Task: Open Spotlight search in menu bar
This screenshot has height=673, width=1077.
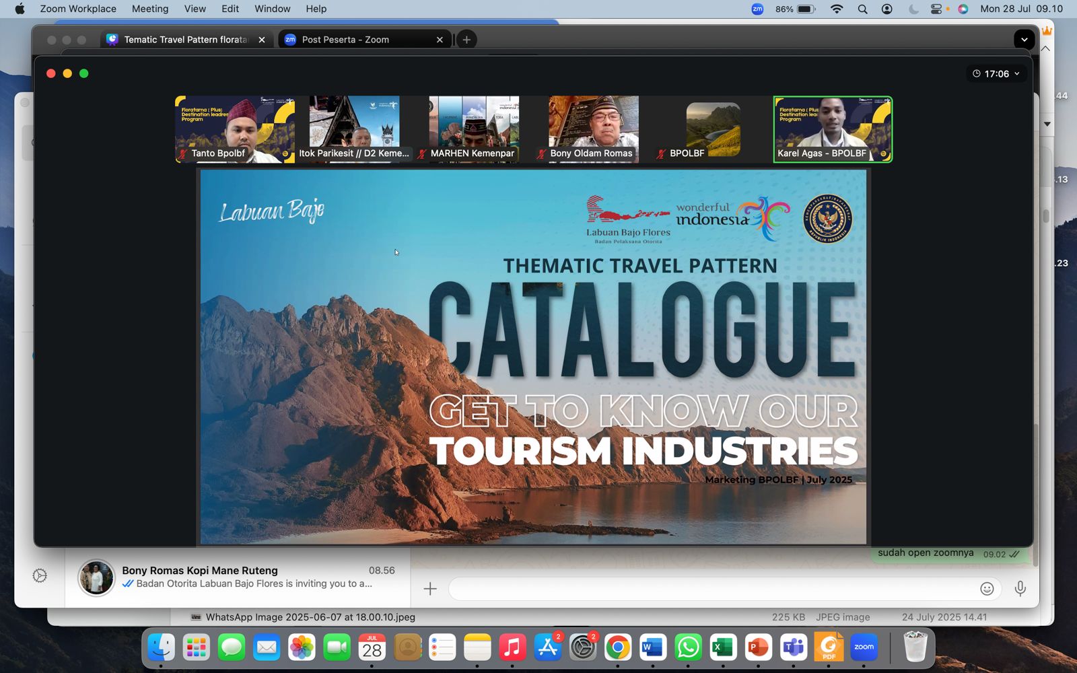Action: pos(862,9)
